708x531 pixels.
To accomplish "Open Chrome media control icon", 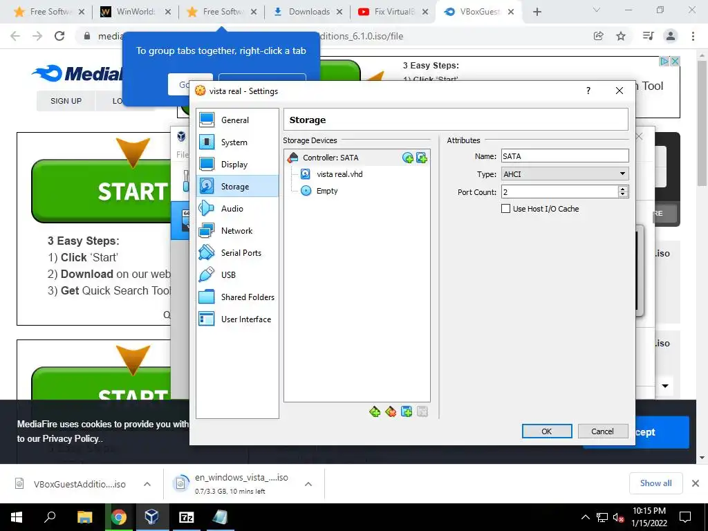I will (x=648, y=36).
